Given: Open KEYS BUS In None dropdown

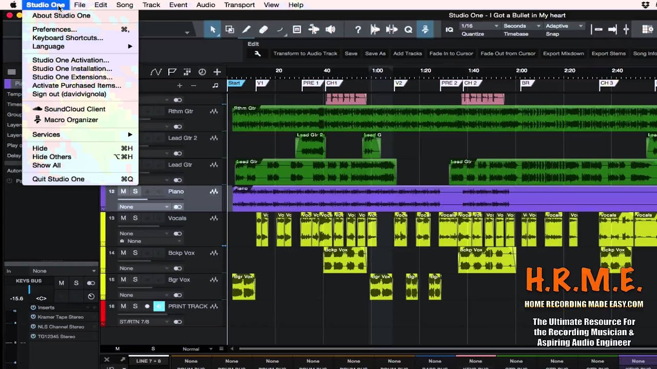Looking at the screenshot, I should point(64,271).
